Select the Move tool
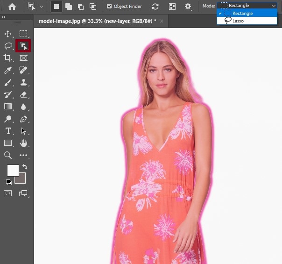The image size is (282, 264). click(8, 34)
